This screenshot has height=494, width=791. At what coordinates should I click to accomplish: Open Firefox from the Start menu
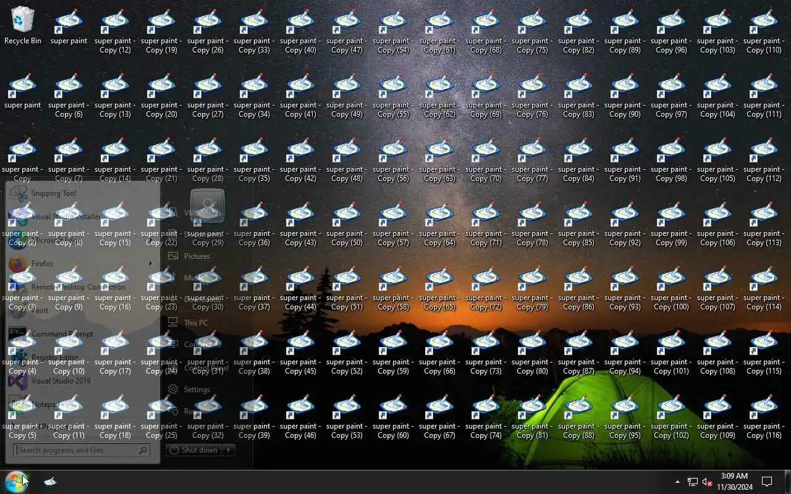coord(82,264)
